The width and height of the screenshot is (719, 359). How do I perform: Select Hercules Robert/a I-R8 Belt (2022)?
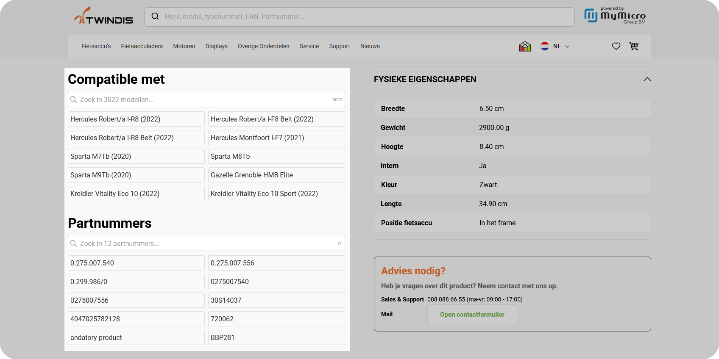coord(136,138)
